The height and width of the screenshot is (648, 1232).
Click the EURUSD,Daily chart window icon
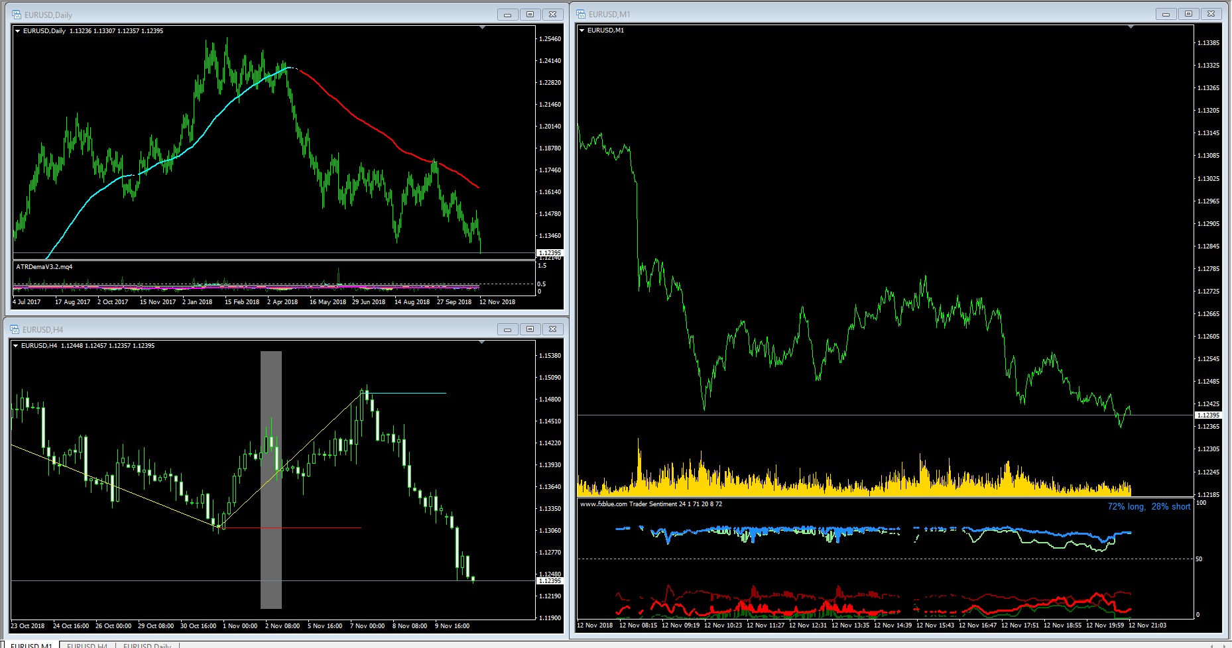click(x=17, y=15)
